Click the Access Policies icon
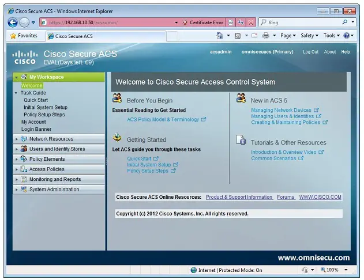This screenshot has height=280, width=364. [x=24, y=169]
